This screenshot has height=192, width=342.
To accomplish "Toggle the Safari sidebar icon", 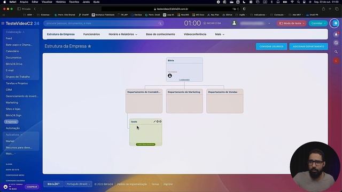I will coord(19,9).
